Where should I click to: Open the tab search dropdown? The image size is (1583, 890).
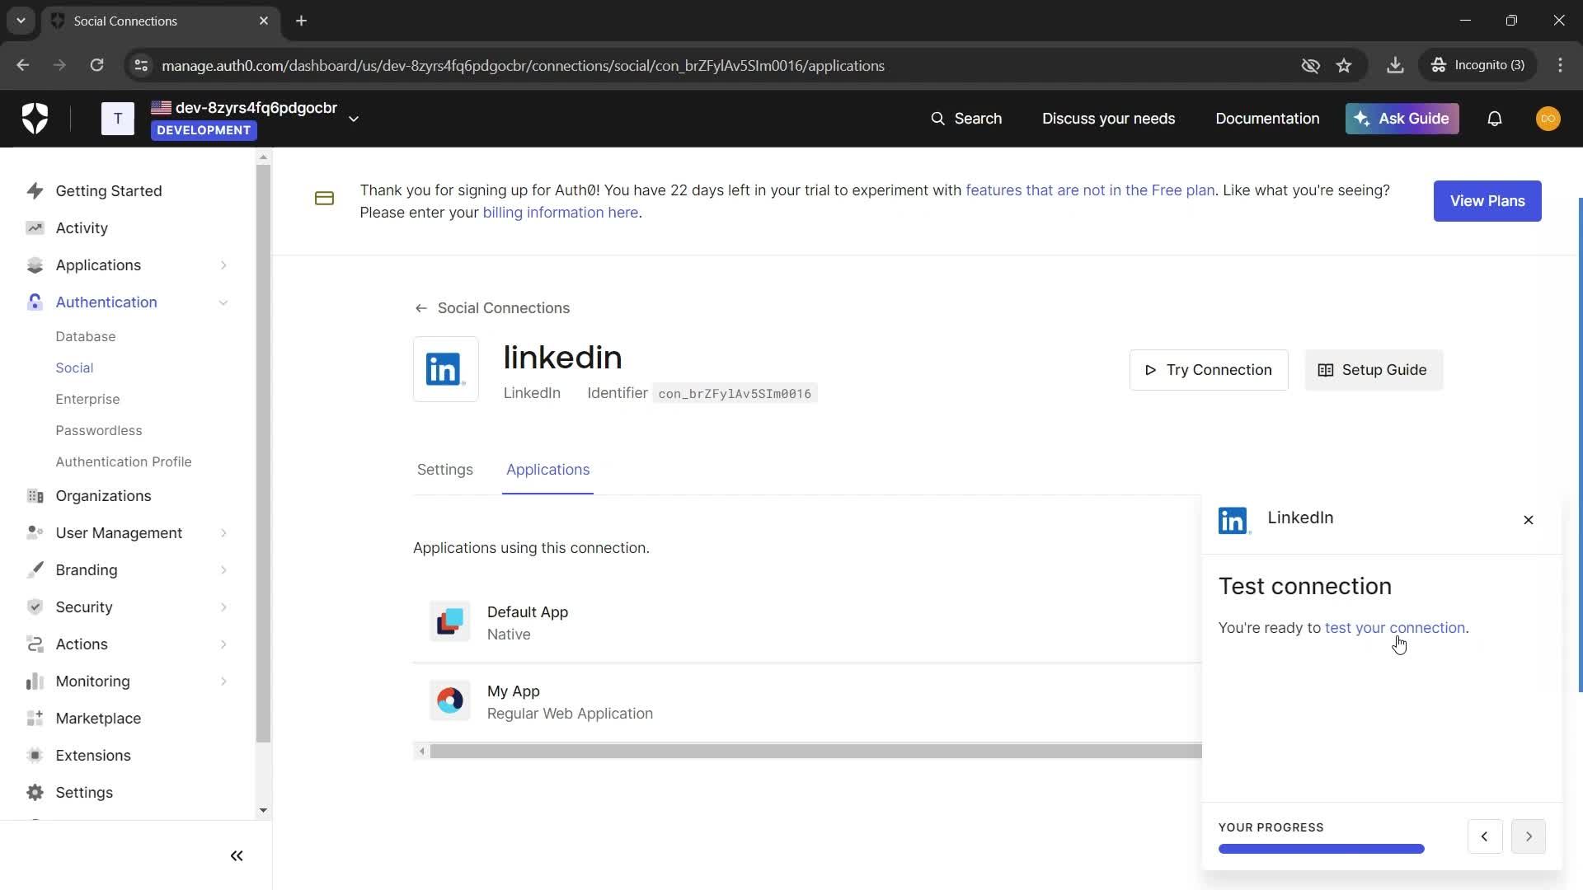tap(21, 21)
